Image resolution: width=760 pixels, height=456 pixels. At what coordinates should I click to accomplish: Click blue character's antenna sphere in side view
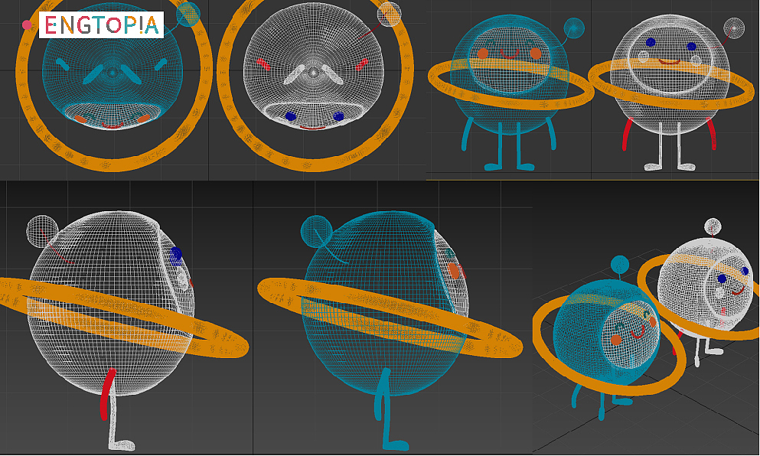click(x=317, y=231)
